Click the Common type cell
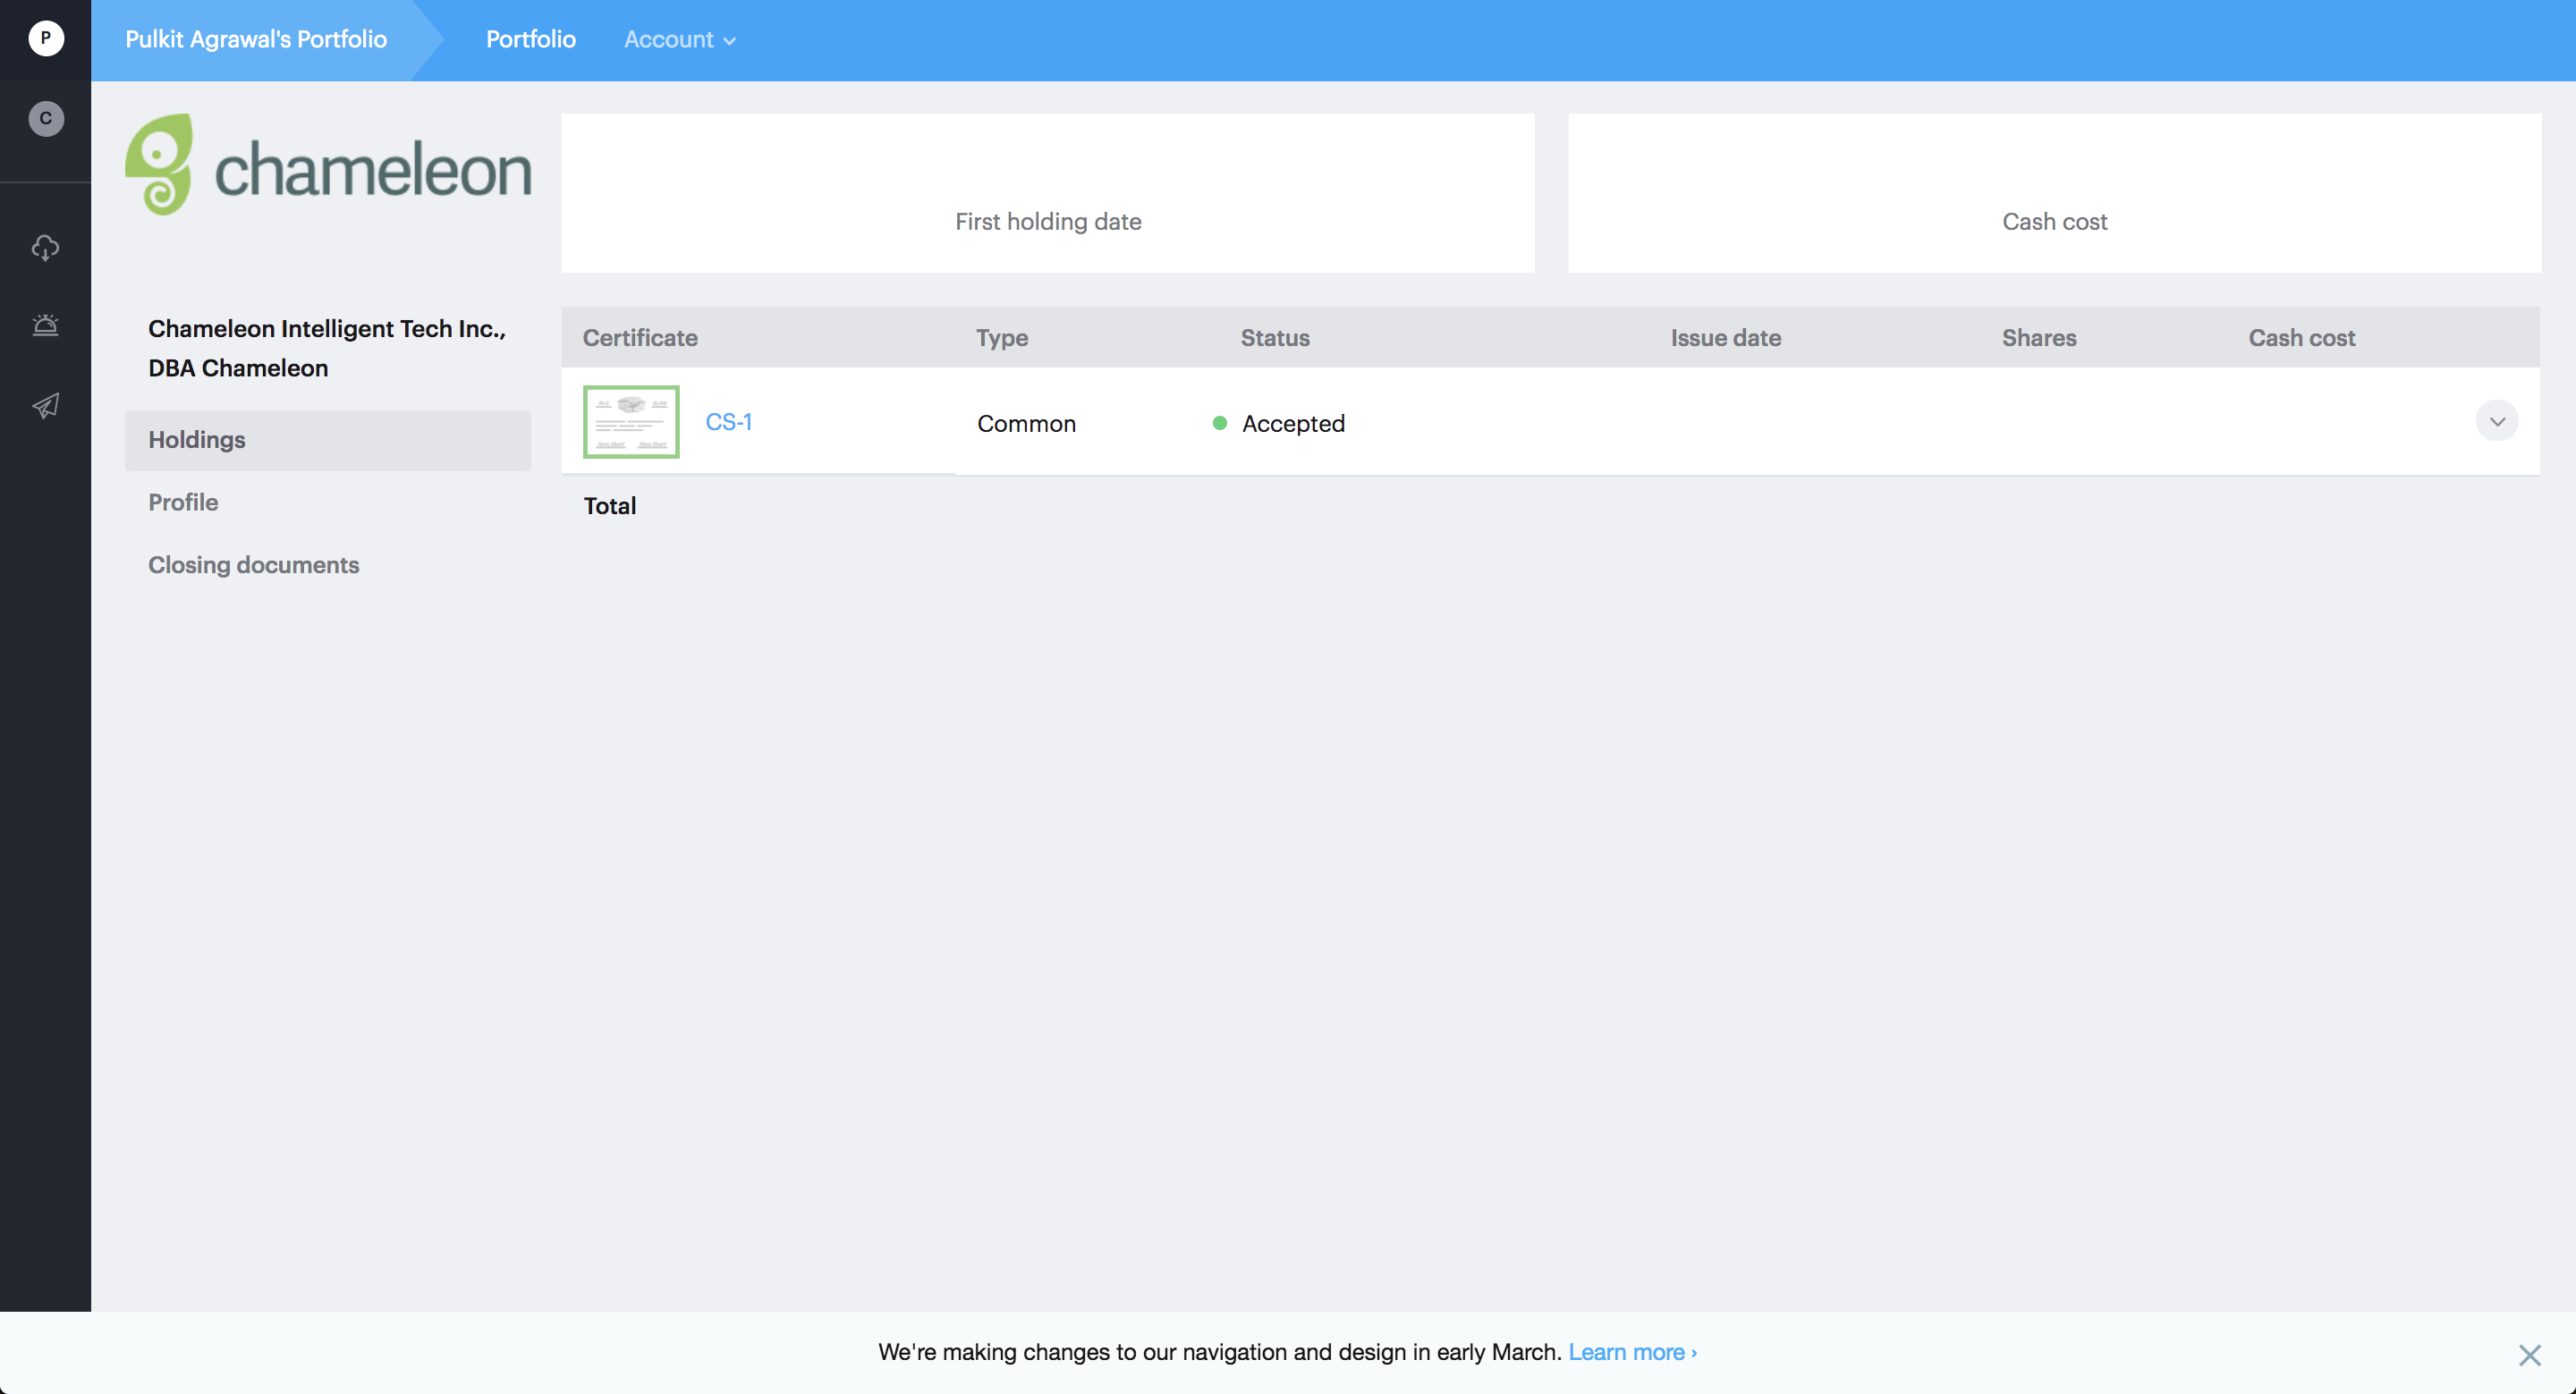Viewport: 2576px width, 1394px height. tap(1026, 423)
